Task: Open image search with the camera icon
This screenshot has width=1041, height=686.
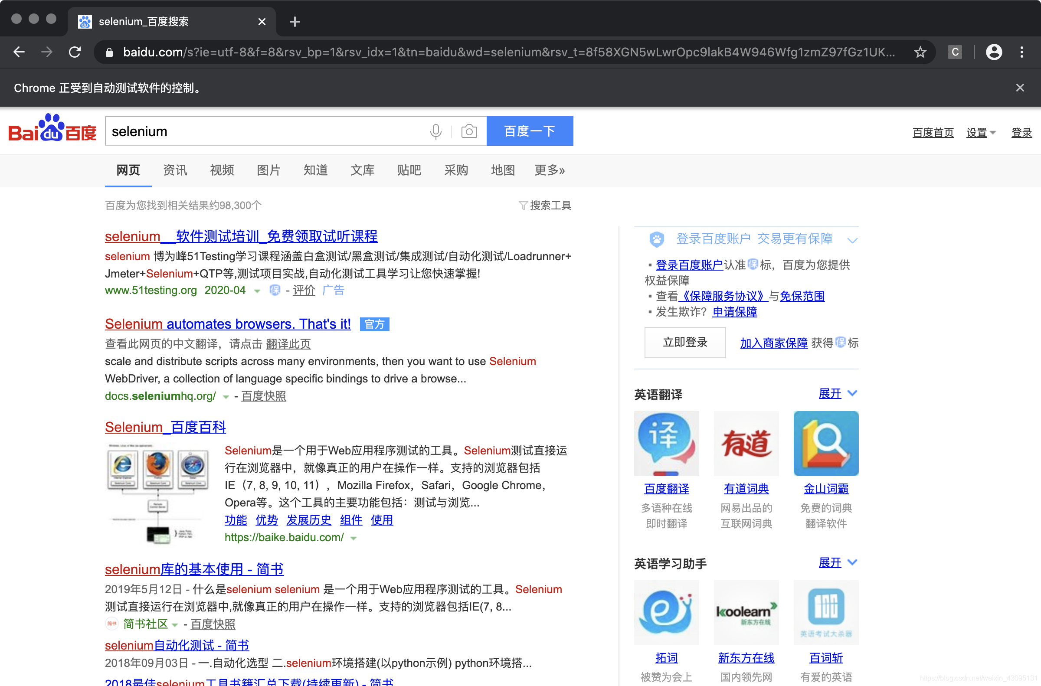Action: point(469,131)
